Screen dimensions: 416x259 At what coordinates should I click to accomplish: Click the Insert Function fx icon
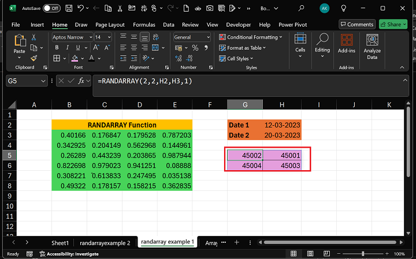tap(81, 81)
